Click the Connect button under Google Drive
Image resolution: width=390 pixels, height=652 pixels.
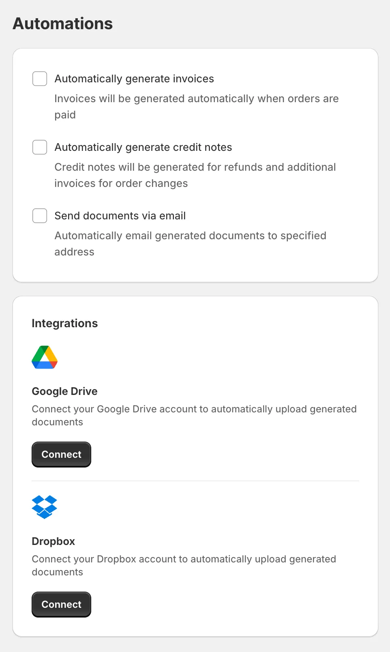point(61,454)
